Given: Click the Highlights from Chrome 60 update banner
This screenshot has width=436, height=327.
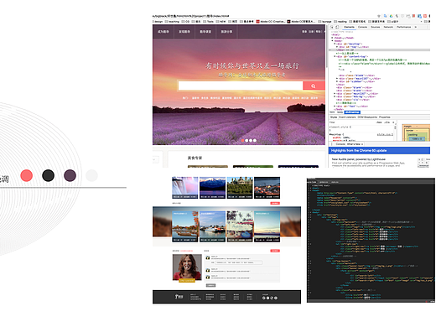Looking at the screenshot, I should coord(379,151).
